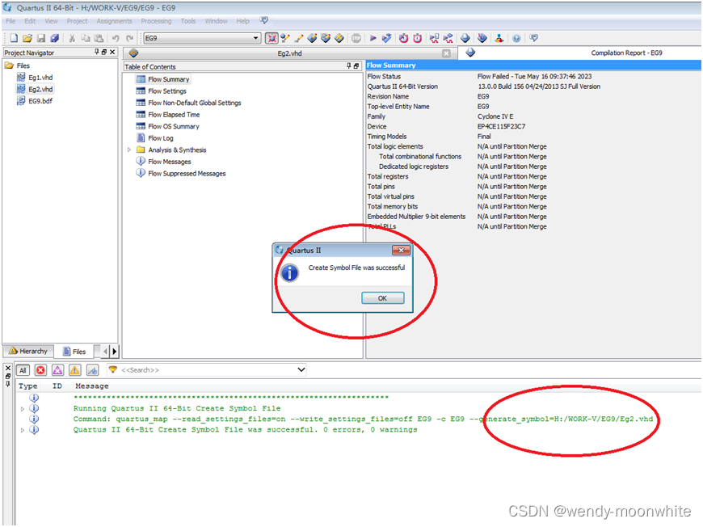Open Flow Suppressed Messages entry
Viewport: 703px width, 527px height.
pos(187,174)
